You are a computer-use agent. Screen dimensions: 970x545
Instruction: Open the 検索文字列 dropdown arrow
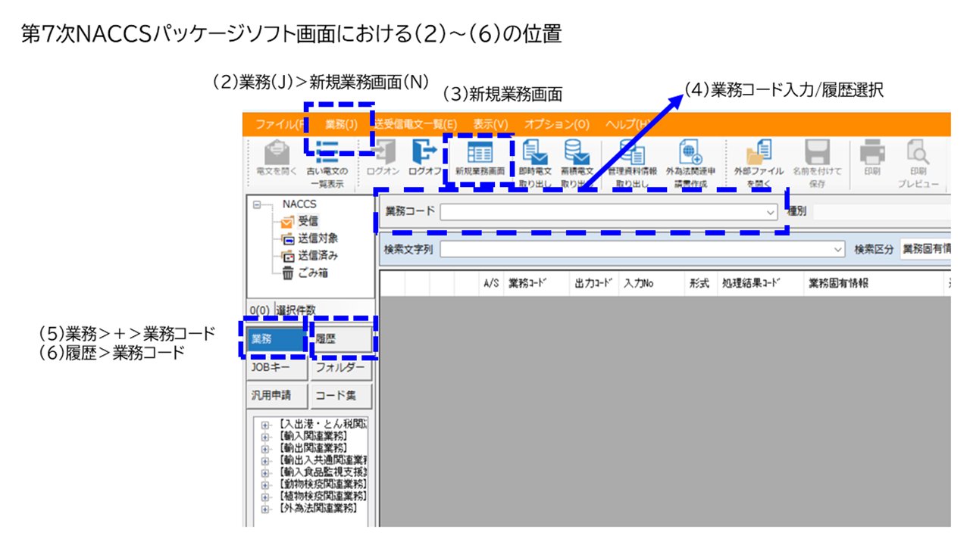point(837,249)
